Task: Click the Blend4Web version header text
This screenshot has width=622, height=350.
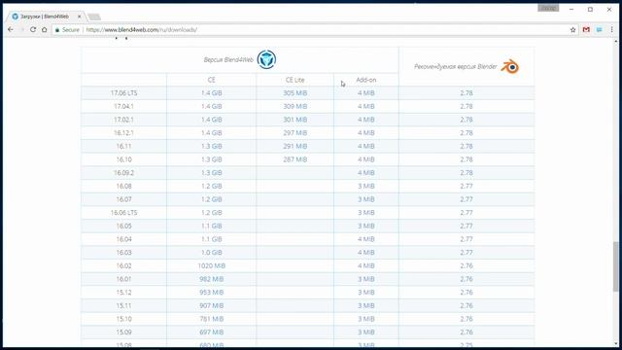Action: pos(228,60)
